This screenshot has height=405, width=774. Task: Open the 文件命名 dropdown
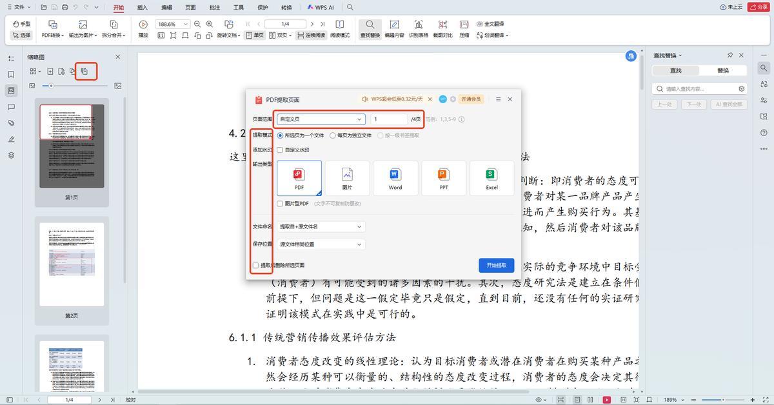tap(321, 226)
